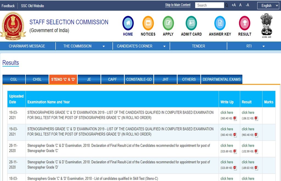Open the Notices icon
Image resolution: width=281 pixels, height=181 pixels.
(148, 23)
